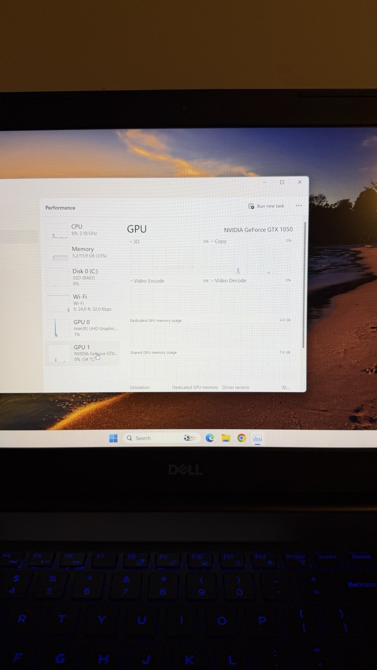Screen dimensions: 377x670
Task: Close the Task Manager window
Action: 300,182
